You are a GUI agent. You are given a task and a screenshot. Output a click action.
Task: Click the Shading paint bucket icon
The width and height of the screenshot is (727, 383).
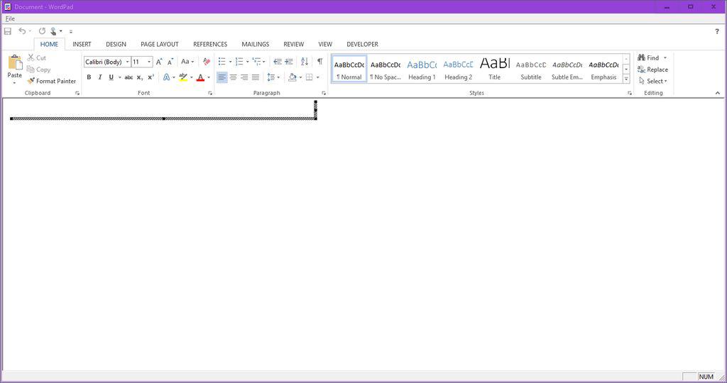(292, 77)
